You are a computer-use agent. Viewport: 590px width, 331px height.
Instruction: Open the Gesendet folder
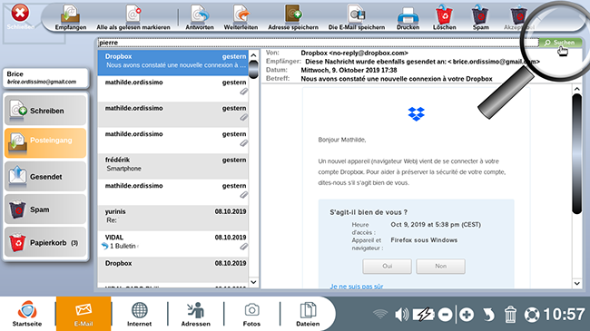pyautogui.click(x=45, y=177)
